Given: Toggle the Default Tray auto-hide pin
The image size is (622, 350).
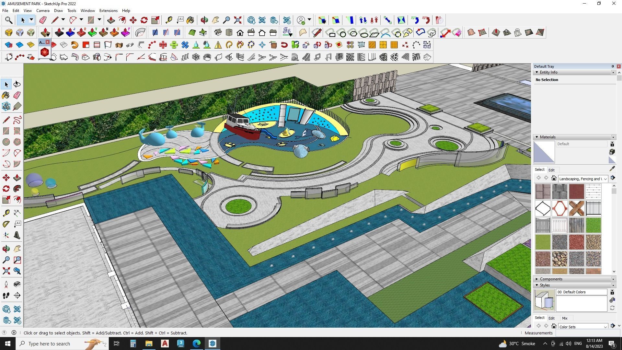Looking at the screenshot, I should point(613,66).
